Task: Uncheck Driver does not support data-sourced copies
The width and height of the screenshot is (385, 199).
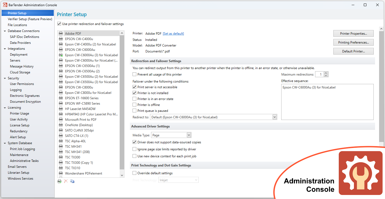Action: tap(134, 142)
